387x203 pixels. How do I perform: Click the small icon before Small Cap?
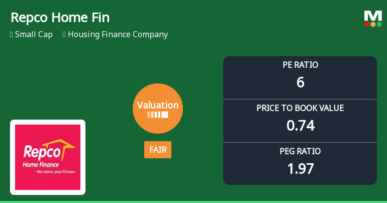point(12,35)
